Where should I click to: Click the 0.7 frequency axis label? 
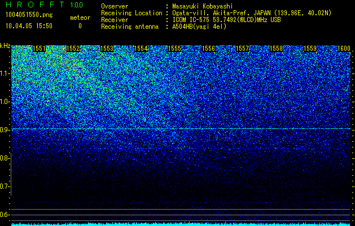pos(5,186)
